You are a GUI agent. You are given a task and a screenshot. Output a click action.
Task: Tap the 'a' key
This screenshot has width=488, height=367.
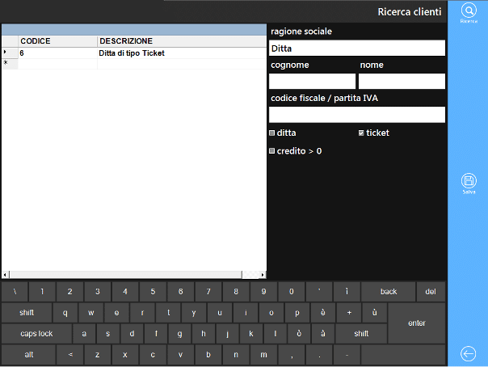pos(84,333)
